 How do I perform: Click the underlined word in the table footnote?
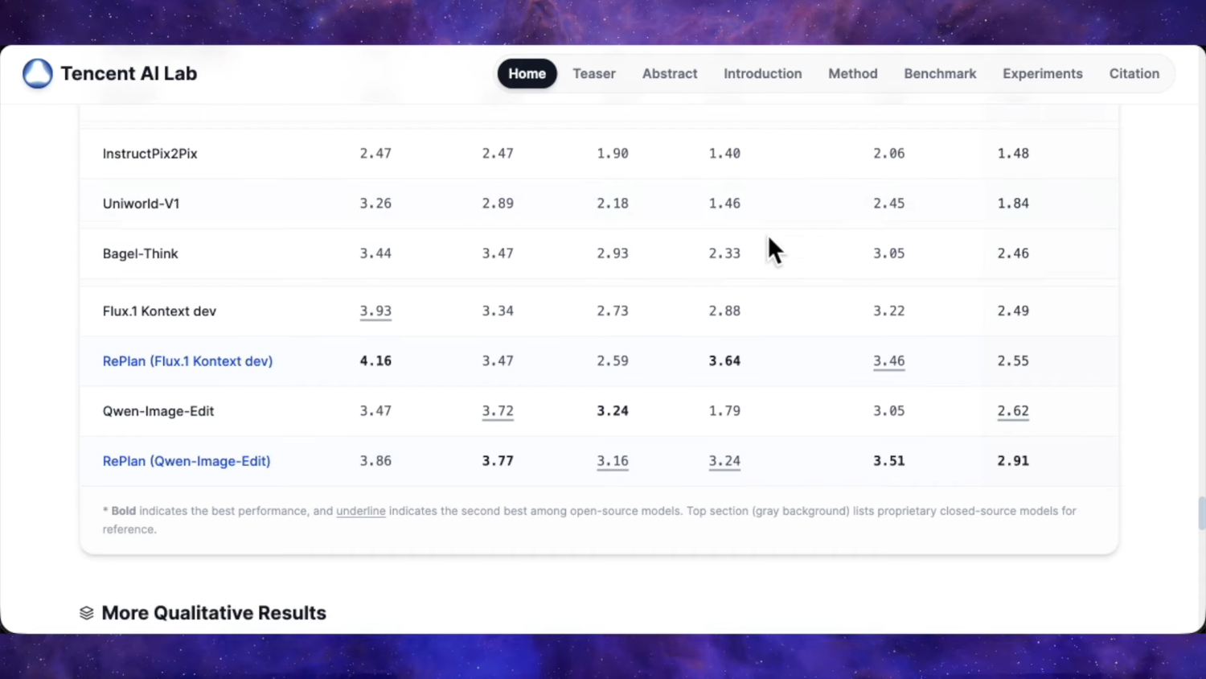click(361, 511)
